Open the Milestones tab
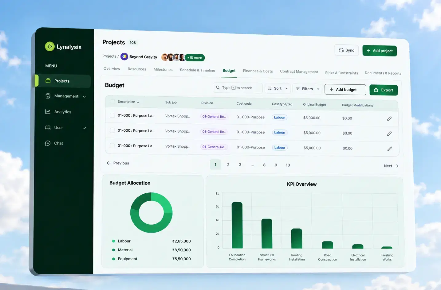This screenshot has height=290, width=441. click(x=163, y=70)
